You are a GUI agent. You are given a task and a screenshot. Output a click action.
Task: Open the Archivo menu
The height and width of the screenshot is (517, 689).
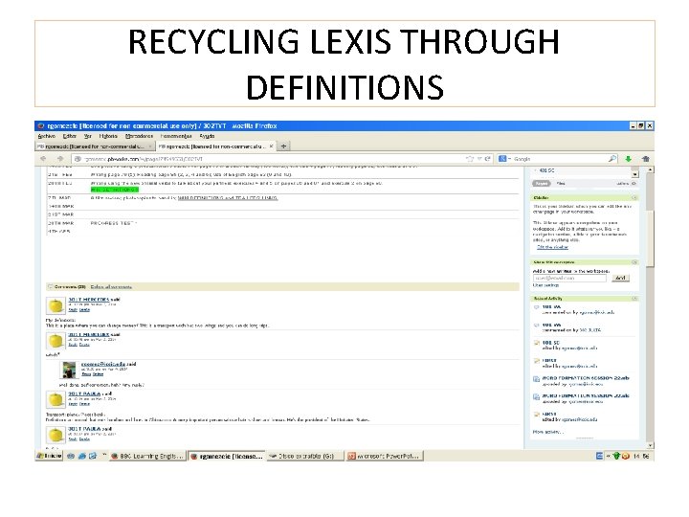47,136
